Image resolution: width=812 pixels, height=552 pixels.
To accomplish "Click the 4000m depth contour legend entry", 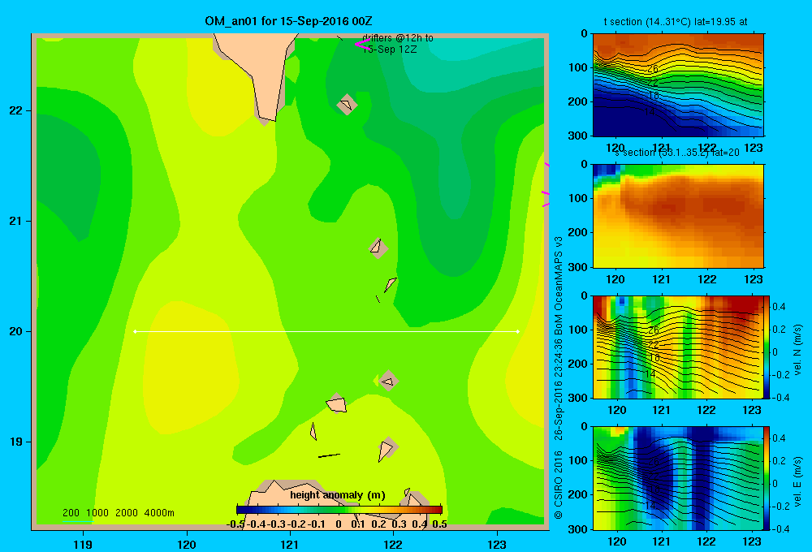I will [159, 513].
